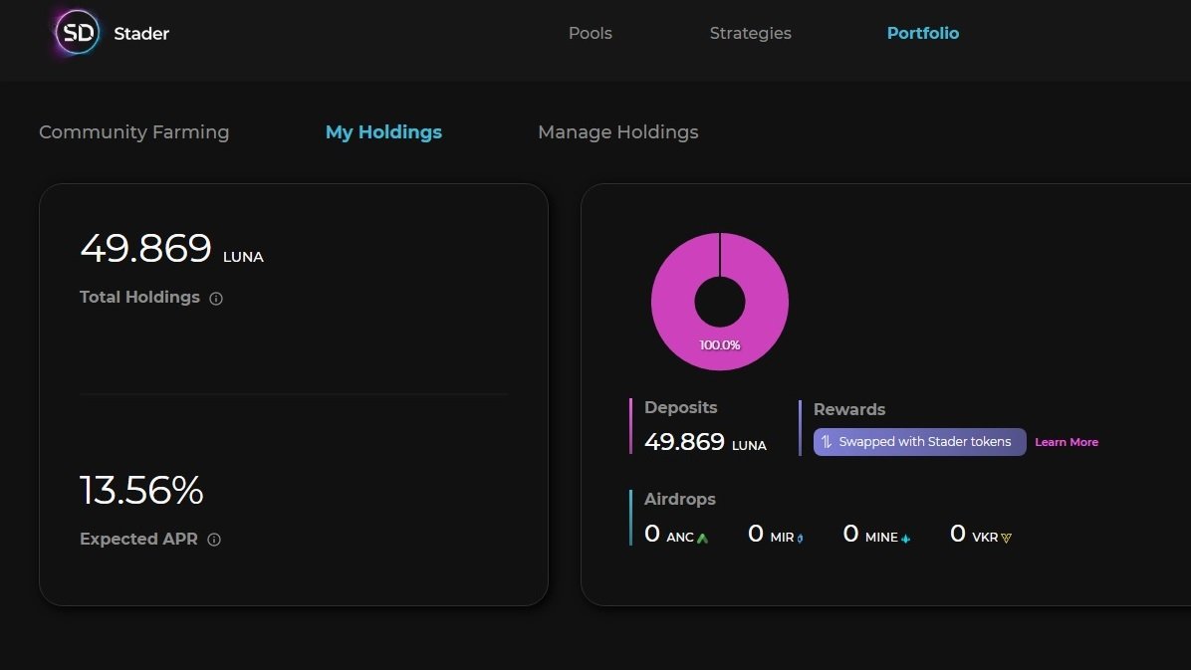Screen dimensions: 1191x670
Task: Click the Airdrops heading
Action: tap(680, 499)
